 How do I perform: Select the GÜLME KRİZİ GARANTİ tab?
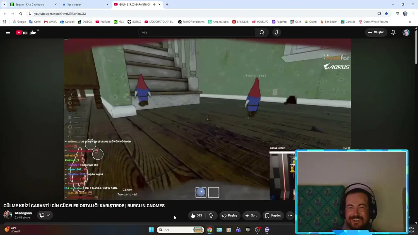click(137, 5)
